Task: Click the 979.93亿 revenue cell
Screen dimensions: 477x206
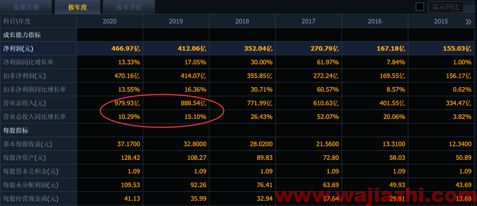Action: [x=110, y=103]
